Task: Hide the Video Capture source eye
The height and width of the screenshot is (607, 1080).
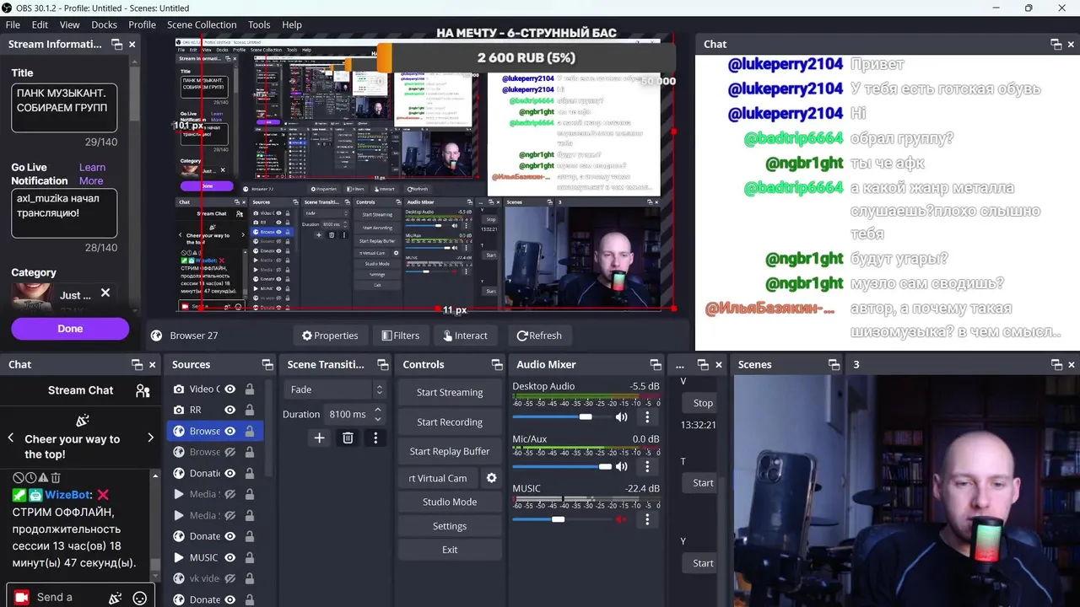Action: 229,389
